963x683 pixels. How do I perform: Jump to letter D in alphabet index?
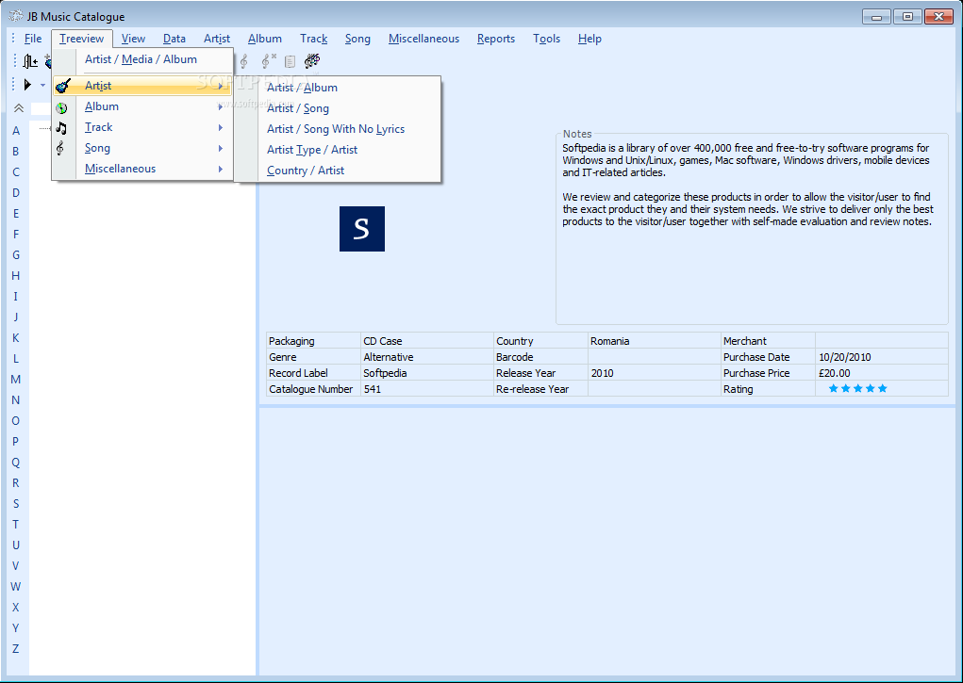coord(16,193)
